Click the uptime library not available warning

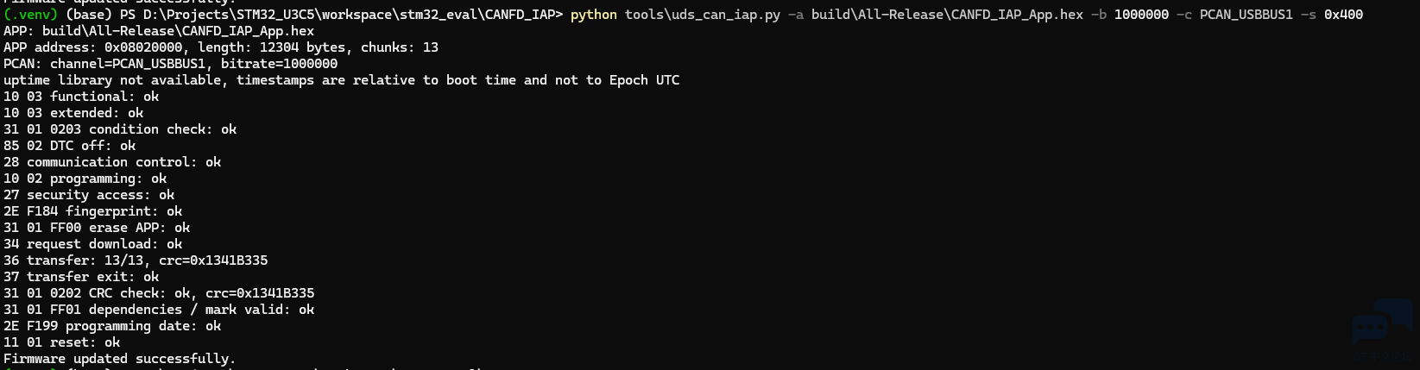tap(342, 80)
